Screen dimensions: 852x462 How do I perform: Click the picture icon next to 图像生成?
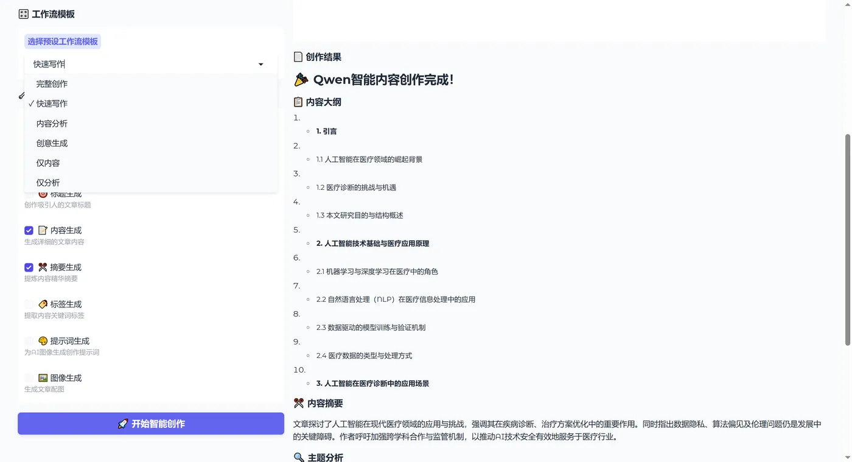[43, 377]
